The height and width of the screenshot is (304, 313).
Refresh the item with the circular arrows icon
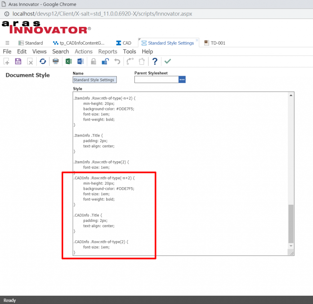tap(43, 61)
